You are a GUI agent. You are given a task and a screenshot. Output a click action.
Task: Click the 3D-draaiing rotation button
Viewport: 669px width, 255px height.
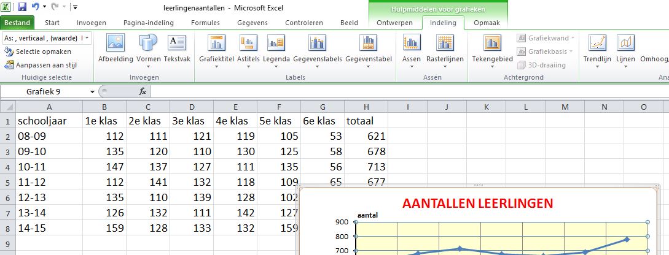tap(541, 65)
